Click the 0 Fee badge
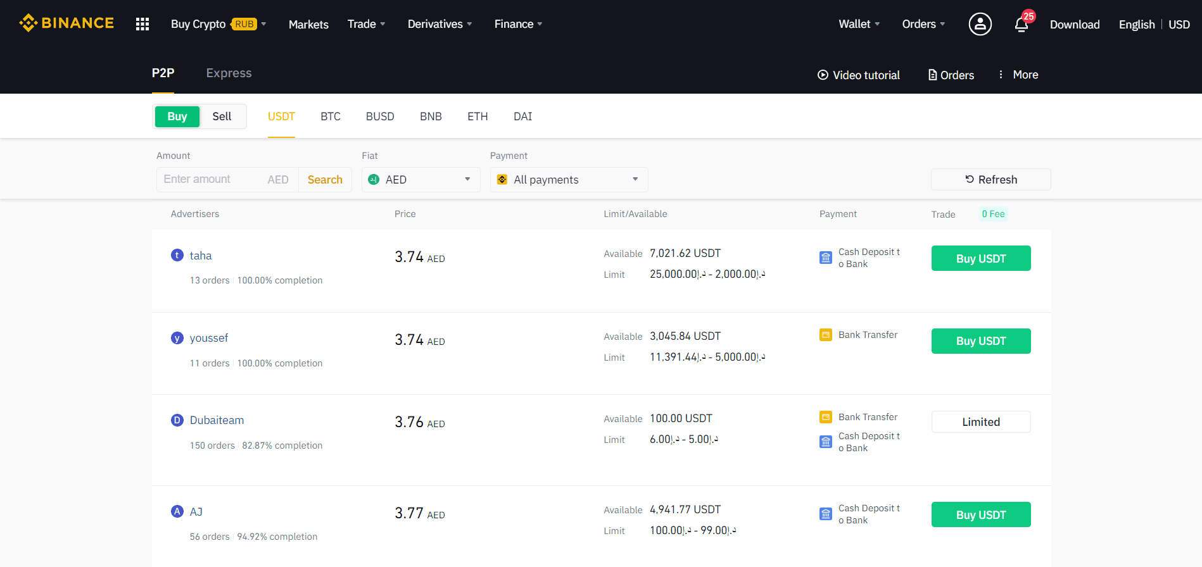The height and width of the screenshot is (567, 1202). pyautogui.click(x=993, y=214)
